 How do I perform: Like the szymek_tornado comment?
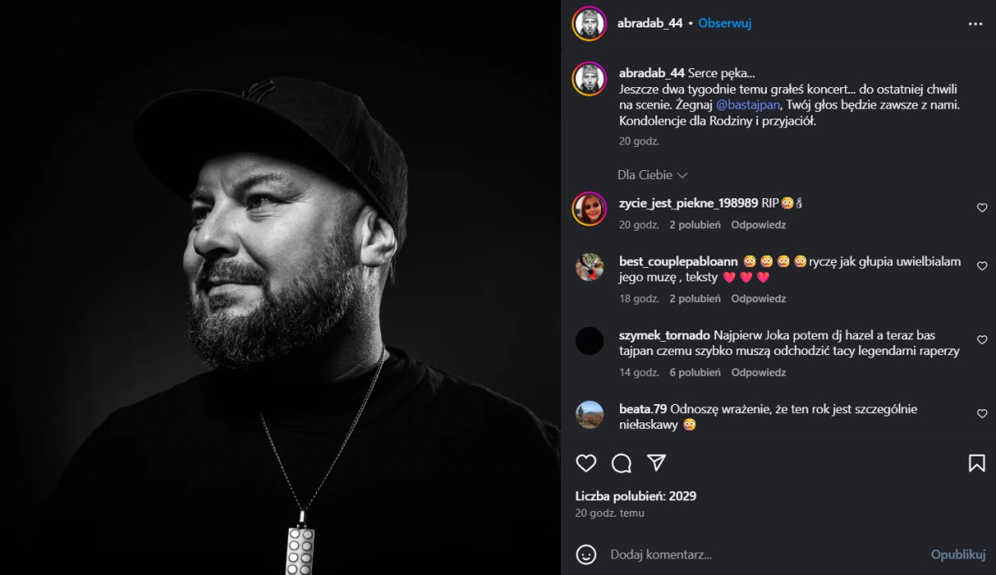982,340
